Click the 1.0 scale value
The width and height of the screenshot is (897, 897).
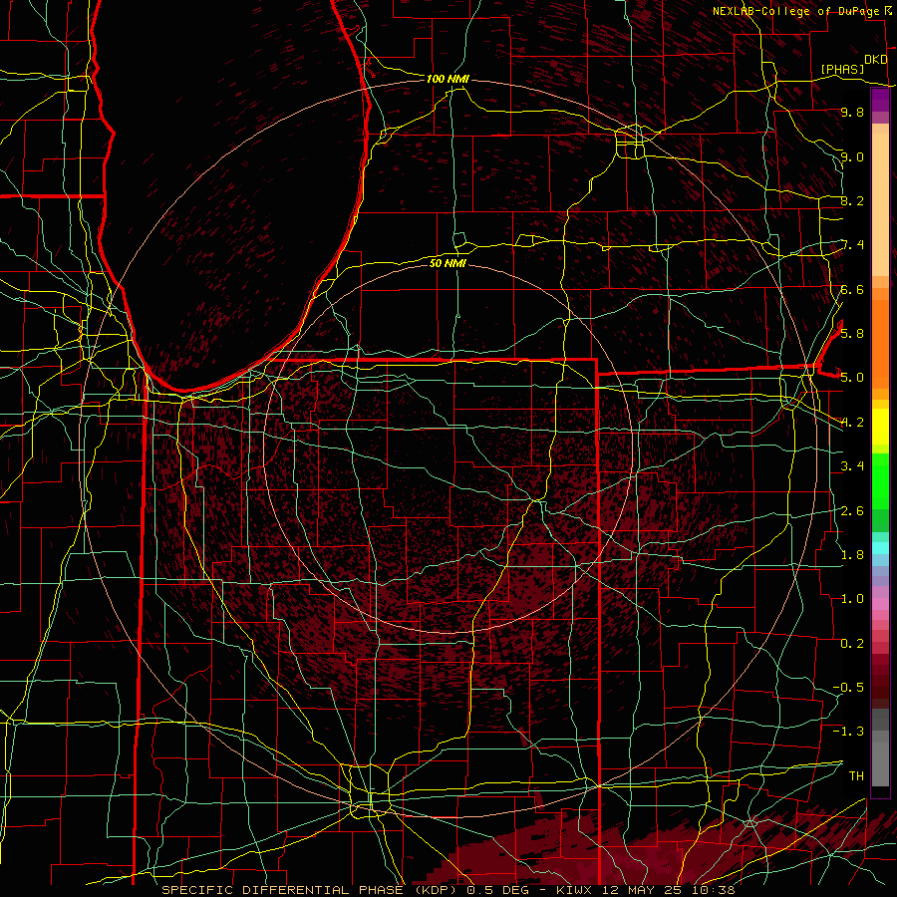coord(852,599)
